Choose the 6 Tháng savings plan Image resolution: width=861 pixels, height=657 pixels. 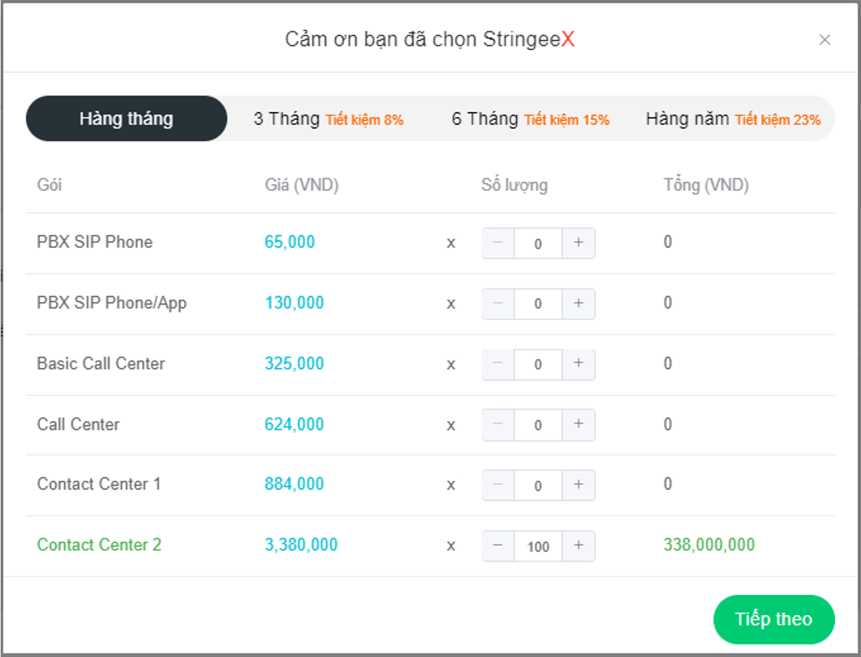(531, 119)
